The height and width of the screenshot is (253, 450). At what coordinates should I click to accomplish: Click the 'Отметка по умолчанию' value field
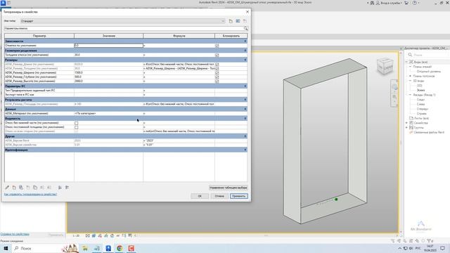pos(108,45)
